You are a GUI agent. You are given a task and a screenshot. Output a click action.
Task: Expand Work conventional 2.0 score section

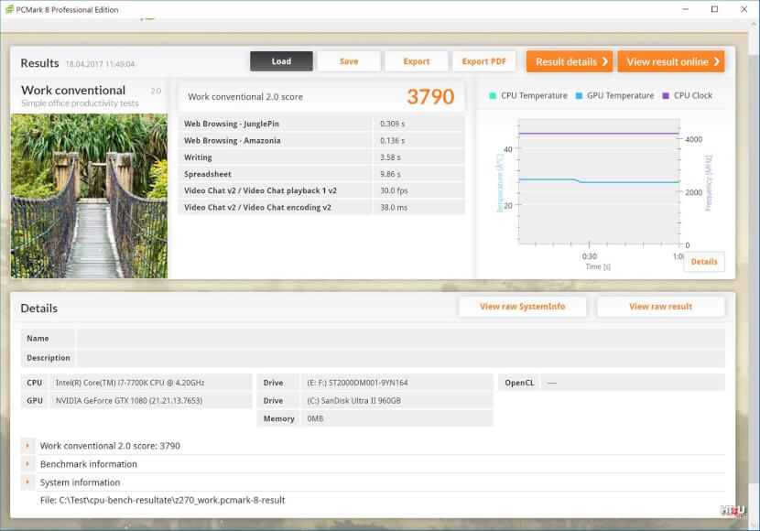[27, 446]
